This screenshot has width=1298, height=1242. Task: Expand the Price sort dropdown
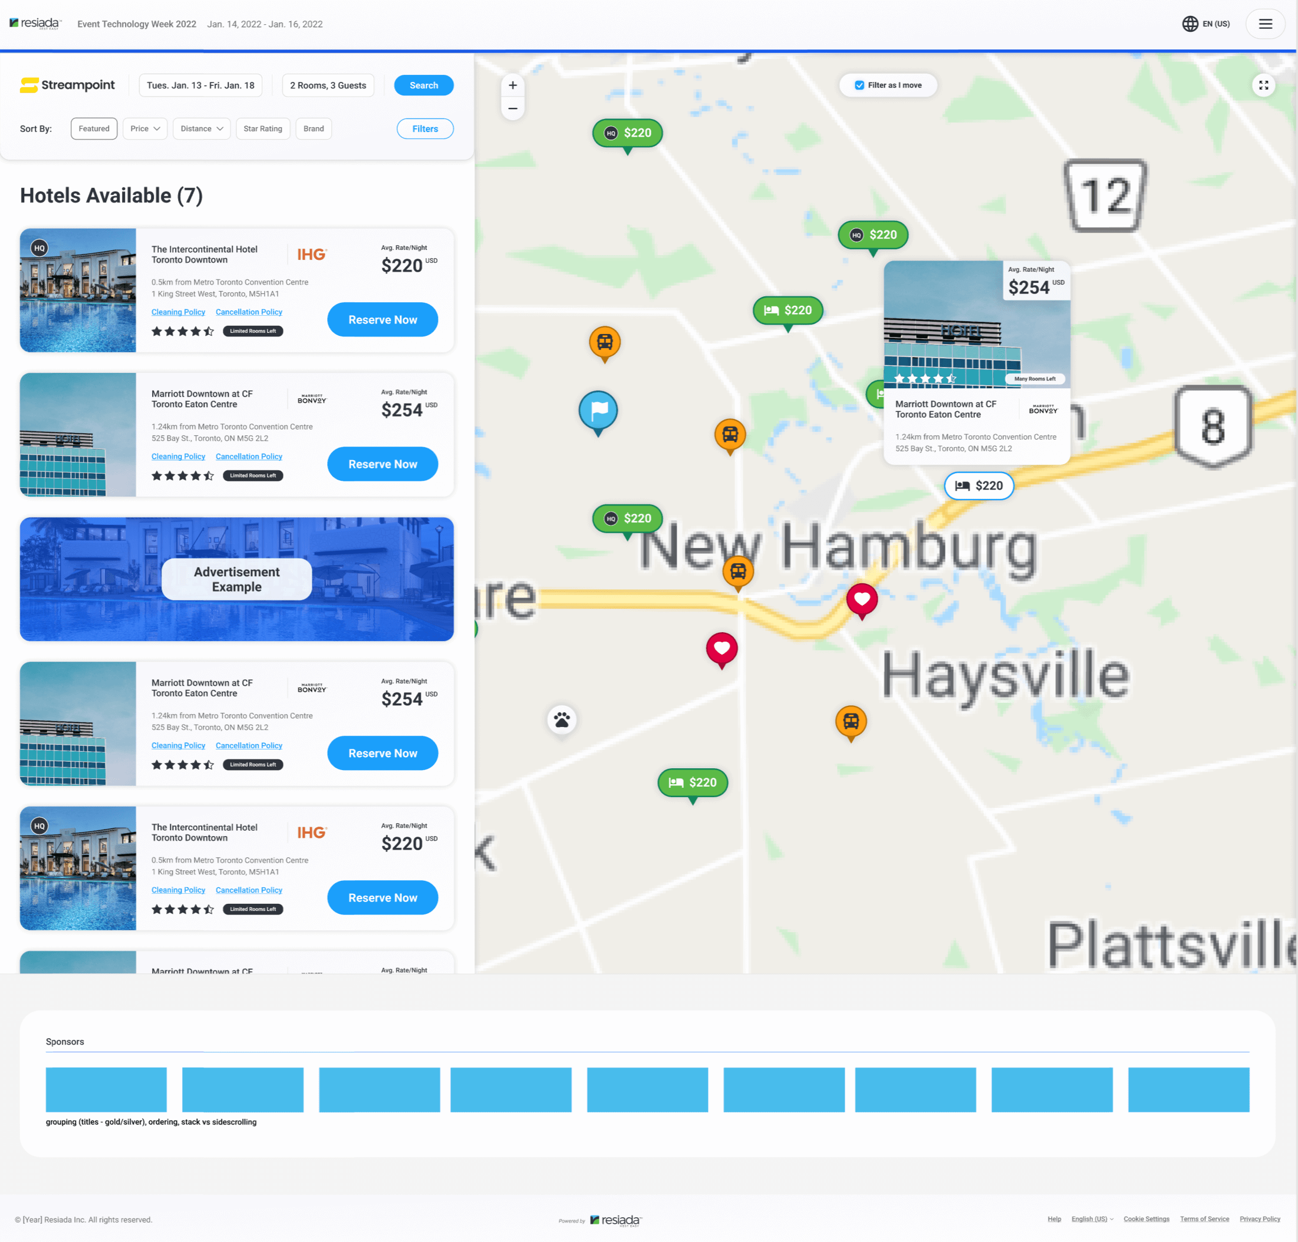[x=145, y=129]
